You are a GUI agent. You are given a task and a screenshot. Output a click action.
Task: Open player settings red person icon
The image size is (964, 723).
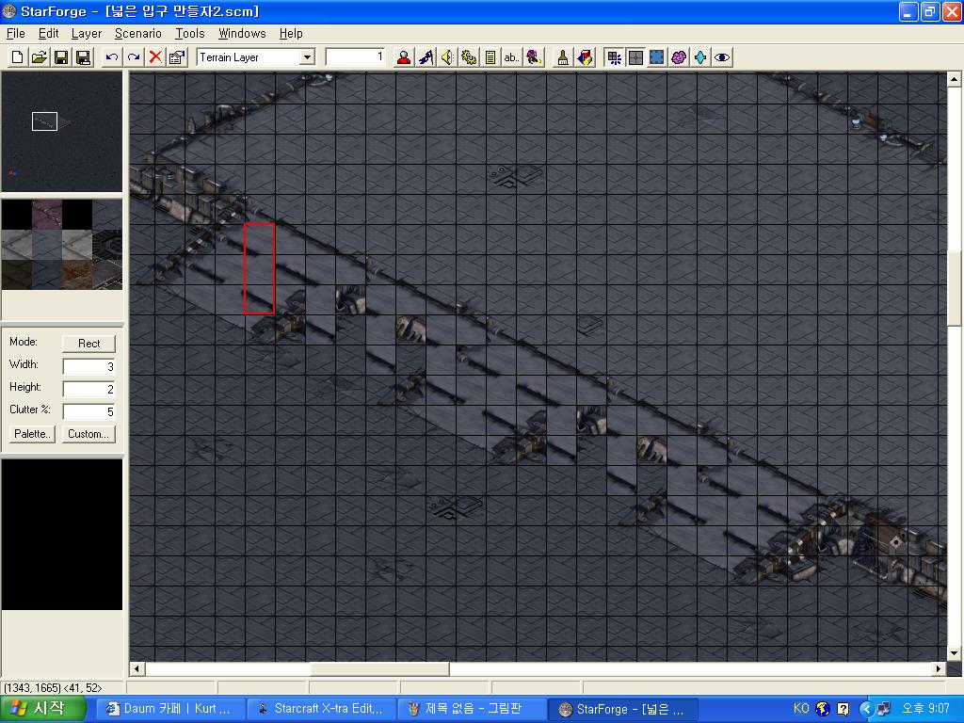[x=404, y=57]
